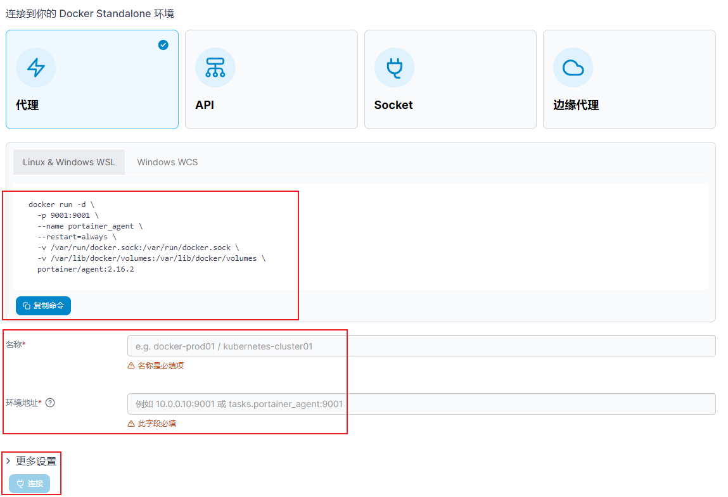Click the portainer/agent:2.16.2 image text
This screenshot has height=497, width=728.
pos(86,269)
